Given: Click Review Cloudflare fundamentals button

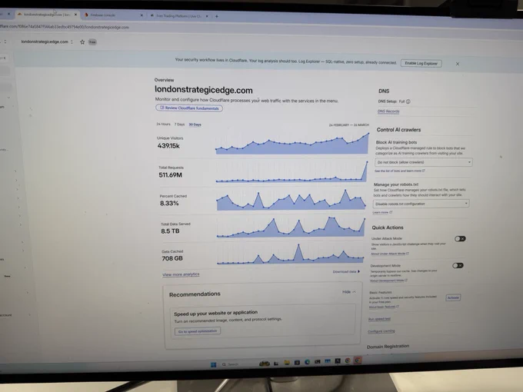Looking at the screenshot, I should coord(189,108).
